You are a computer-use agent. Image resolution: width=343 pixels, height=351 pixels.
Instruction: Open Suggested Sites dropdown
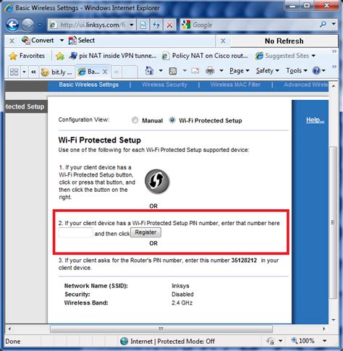point(285,56)
